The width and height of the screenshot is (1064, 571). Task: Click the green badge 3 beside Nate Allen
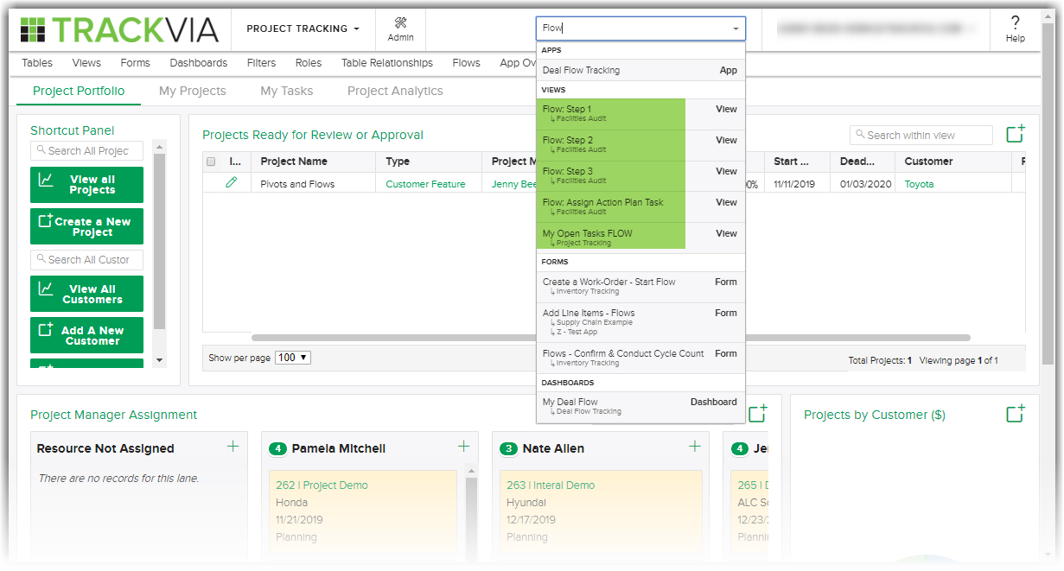tap(509, 448)
